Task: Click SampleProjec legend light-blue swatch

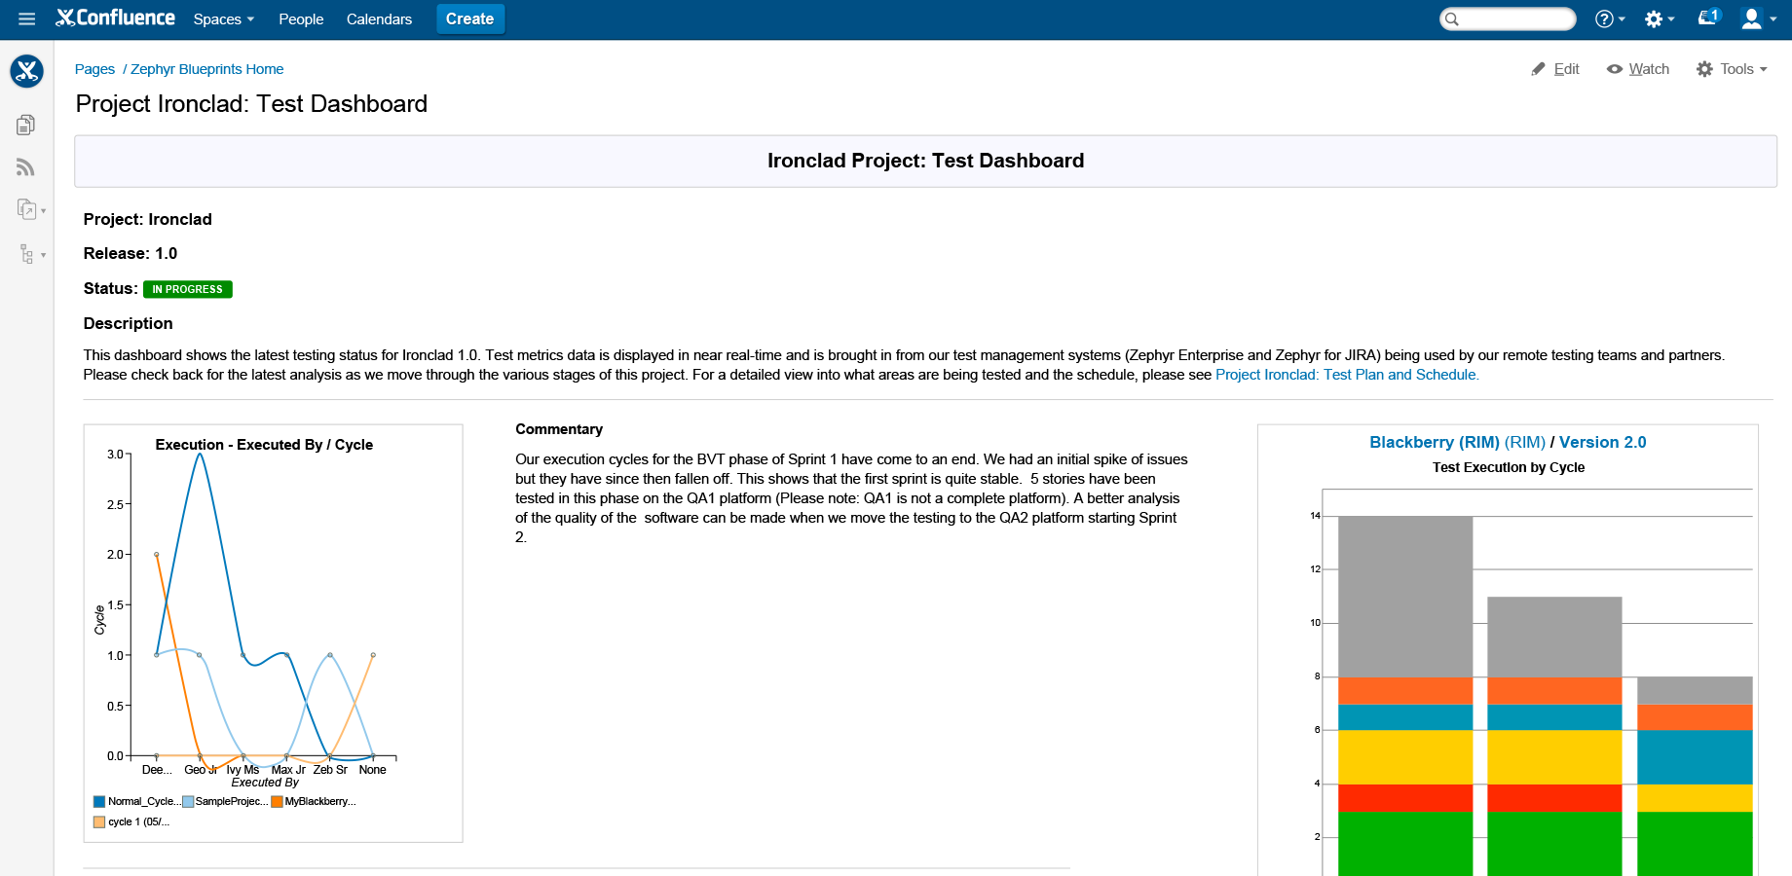Action: click(x=188, y=802)
